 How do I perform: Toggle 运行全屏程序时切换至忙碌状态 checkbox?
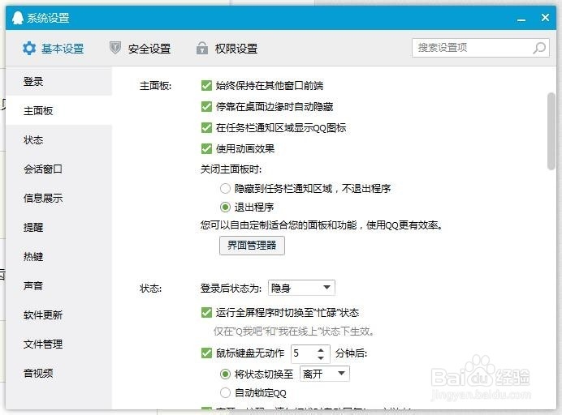pyautogui.click(x=206, y=312)
